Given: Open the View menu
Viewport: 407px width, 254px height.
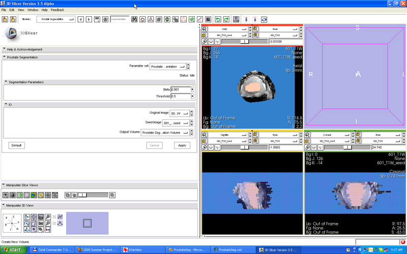Looking at the screenshot, I should (x=21, y=10).
